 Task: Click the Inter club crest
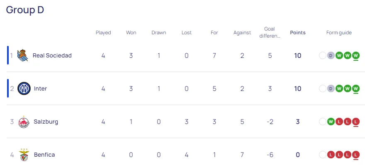point(24,88)
